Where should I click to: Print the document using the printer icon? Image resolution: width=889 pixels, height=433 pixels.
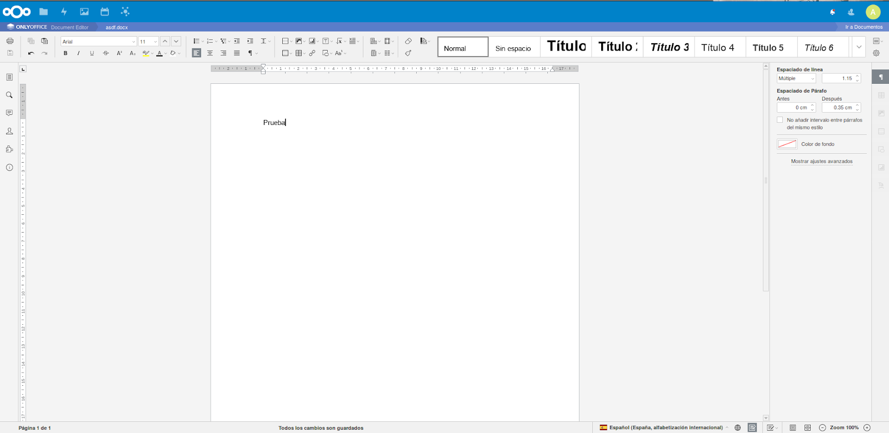point(9,41)
